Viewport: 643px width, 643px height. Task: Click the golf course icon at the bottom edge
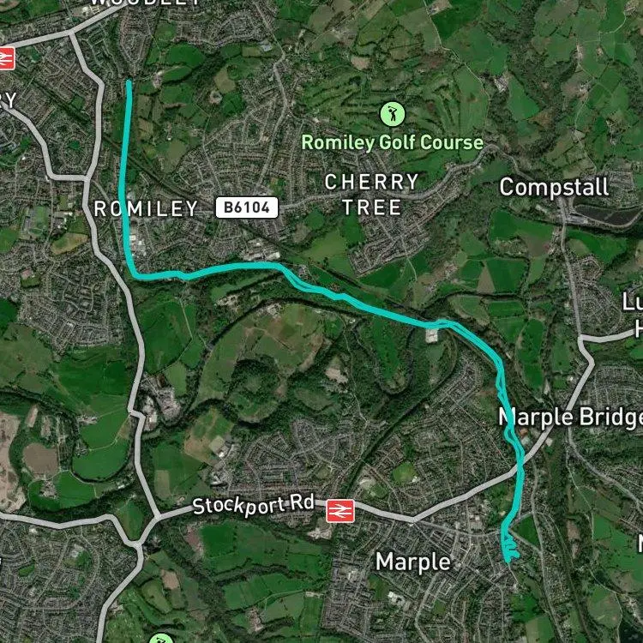161,639
